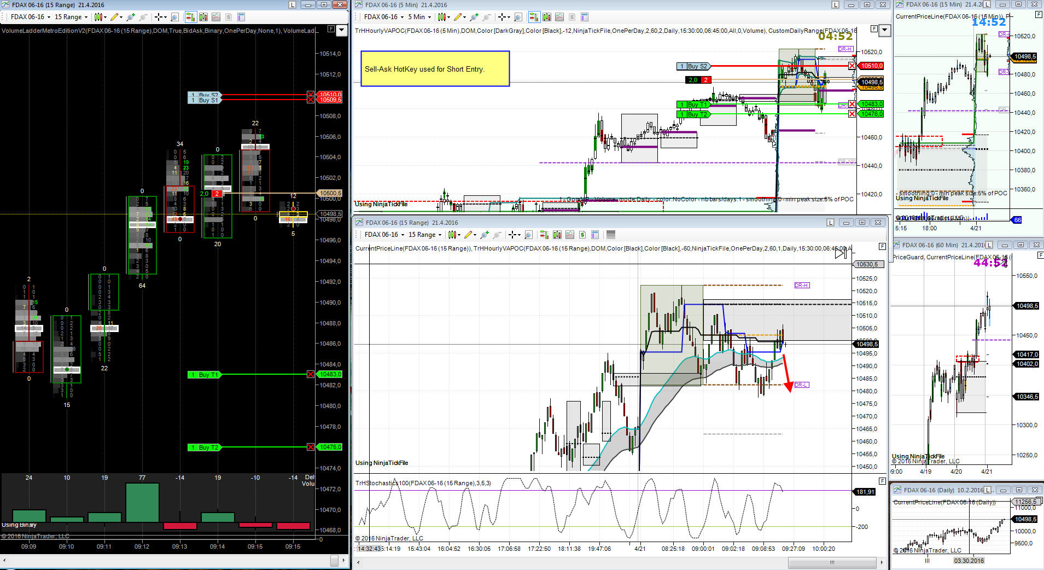Open chart properties icon in lower 15 Range chart
This screenshot has height=570, width=1044.
(x=595, y=235)
